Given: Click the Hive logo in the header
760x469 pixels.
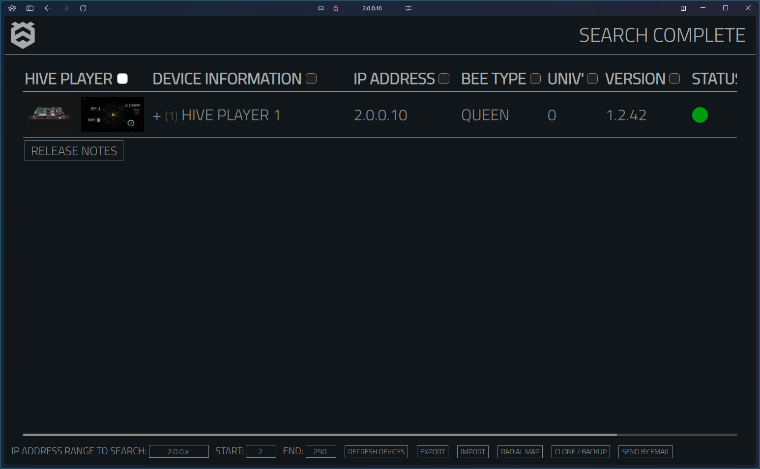Looking at the screenshot, I should [23, 35].
